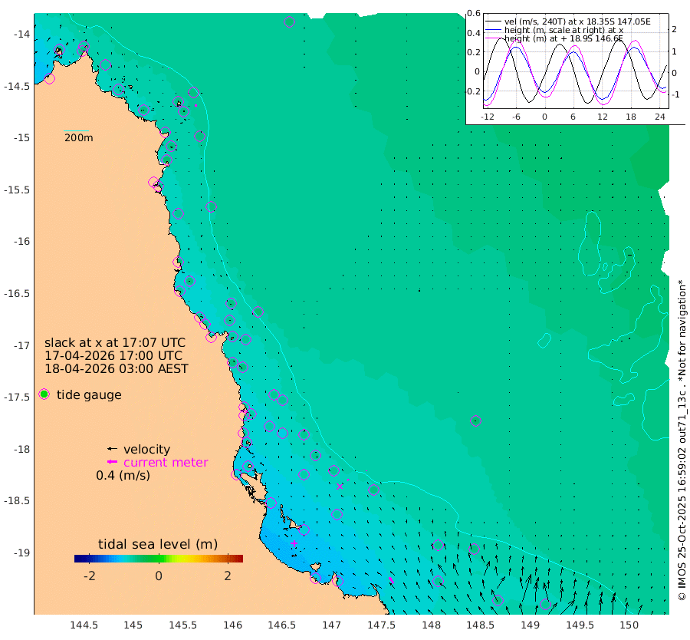Click the isolated offshore tide gauge near 148.45E 17.7S

475,421
